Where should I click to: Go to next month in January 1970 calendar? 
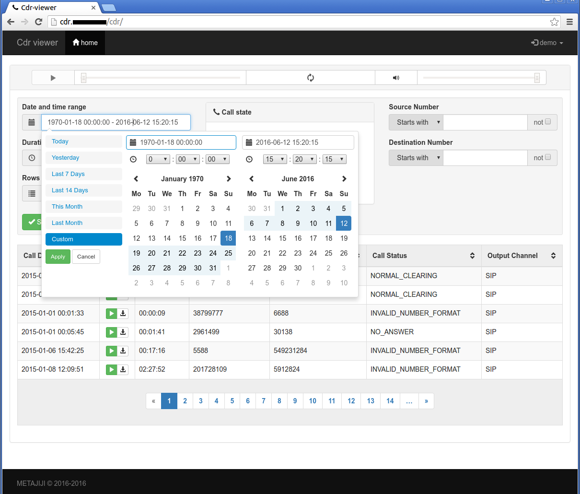tap(229, 179)
